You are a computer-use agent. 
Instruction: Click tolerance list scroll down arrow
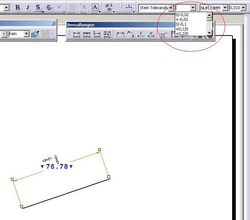(x=209, y=33)
